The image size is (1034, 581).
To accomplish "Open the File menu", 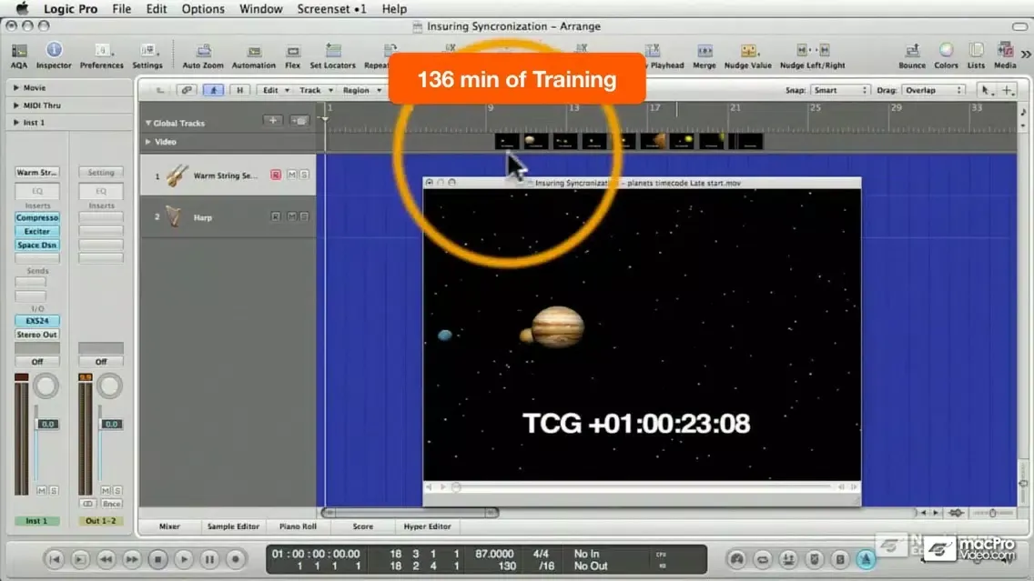I will (x=121, y=8).
